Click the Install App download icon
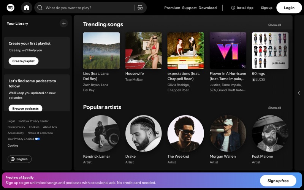The height and width of the screenshot is (190, 304). pos(233,8)
